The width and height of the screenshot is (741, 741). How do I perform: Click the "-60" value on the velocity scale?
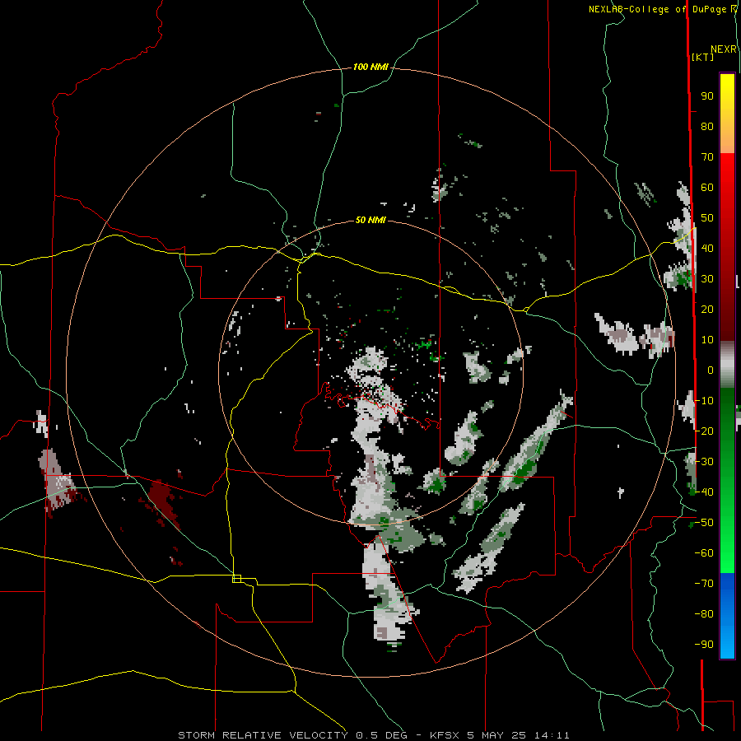coord(704,553)
